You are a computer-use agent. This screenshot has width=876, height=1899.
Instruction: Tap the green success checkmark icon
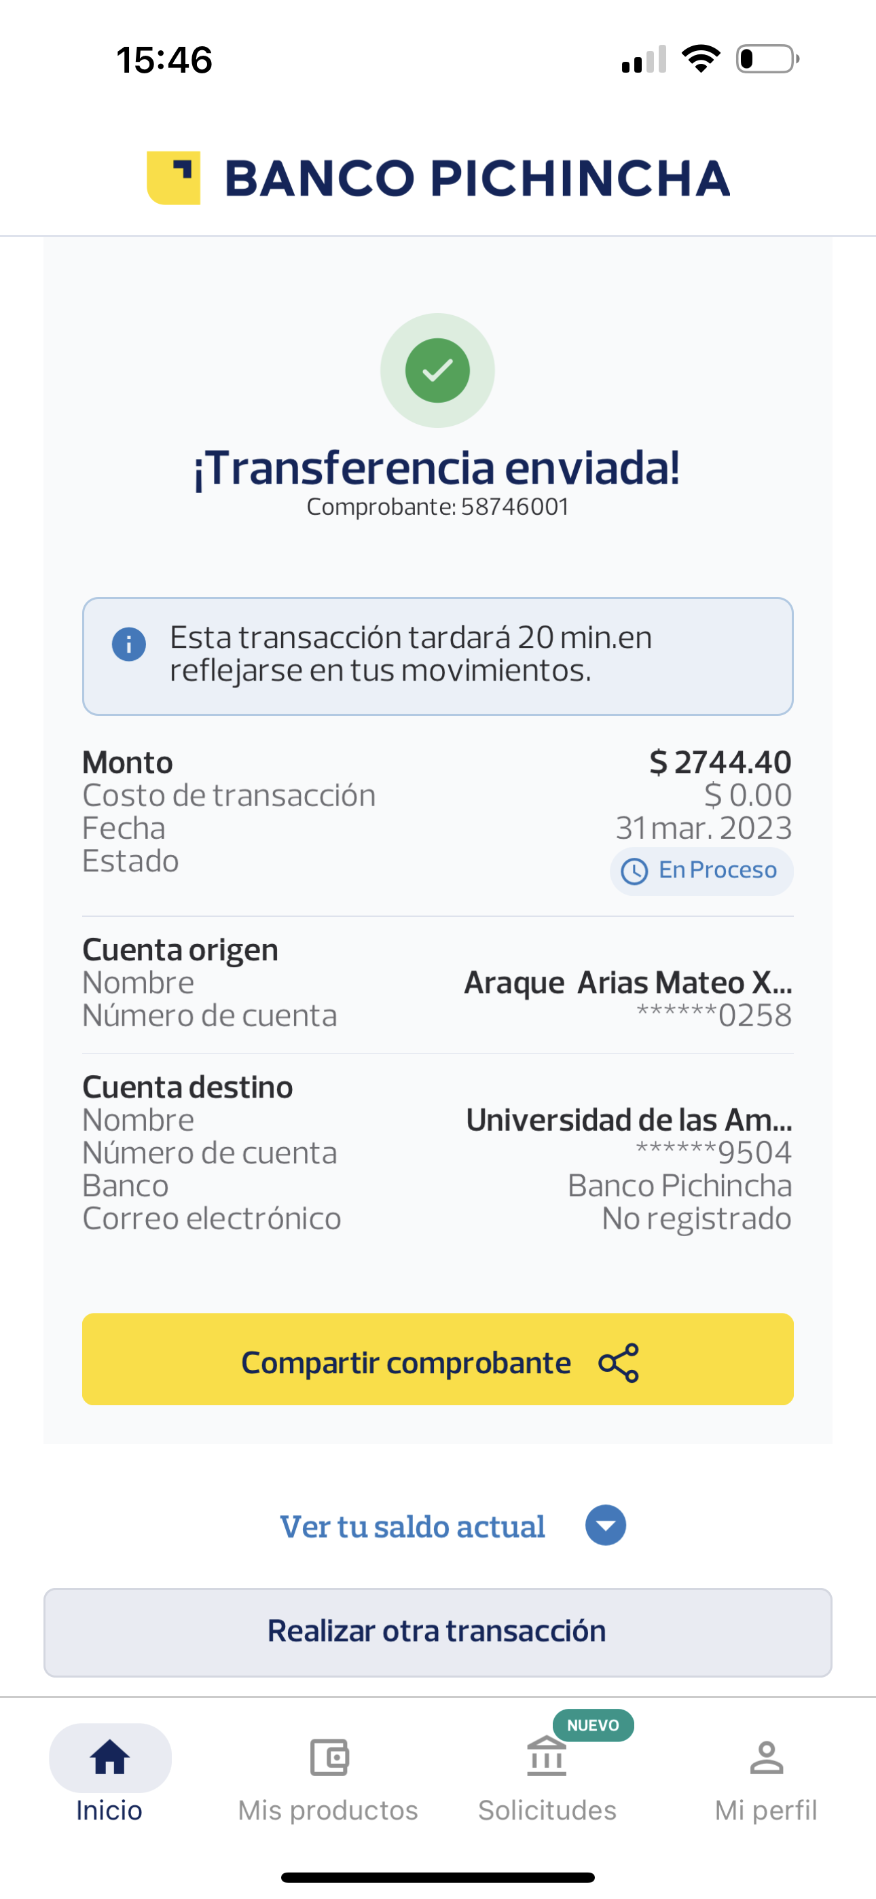click(437, 370)
